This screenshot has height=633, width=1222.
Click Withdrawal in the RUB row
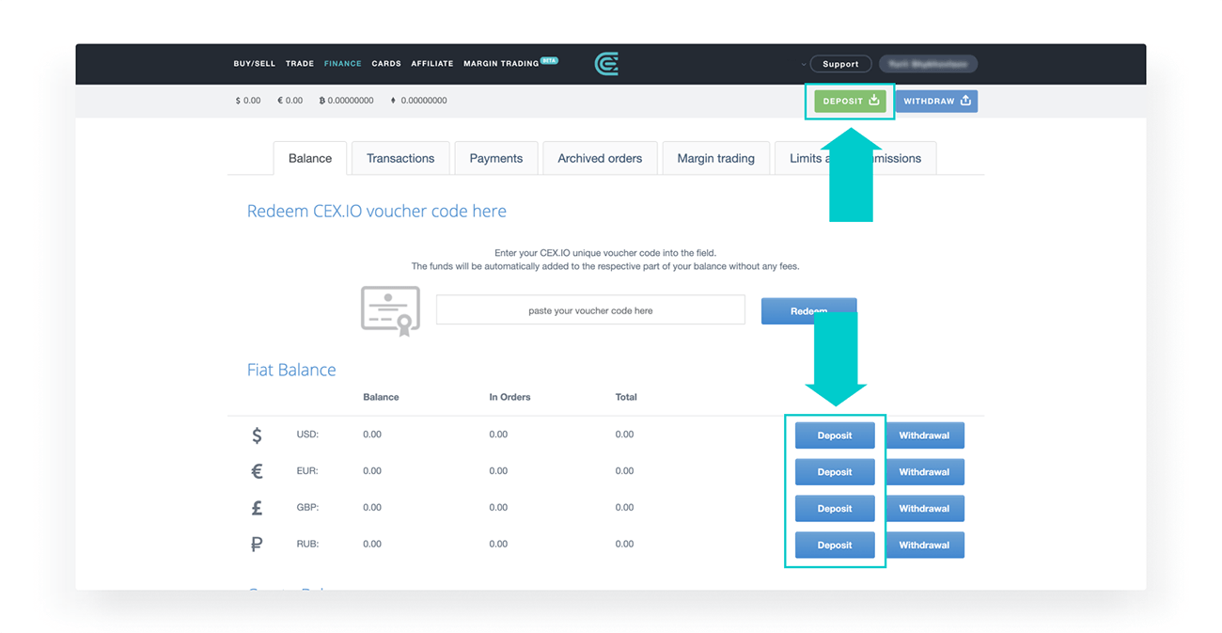click(924, 545)
